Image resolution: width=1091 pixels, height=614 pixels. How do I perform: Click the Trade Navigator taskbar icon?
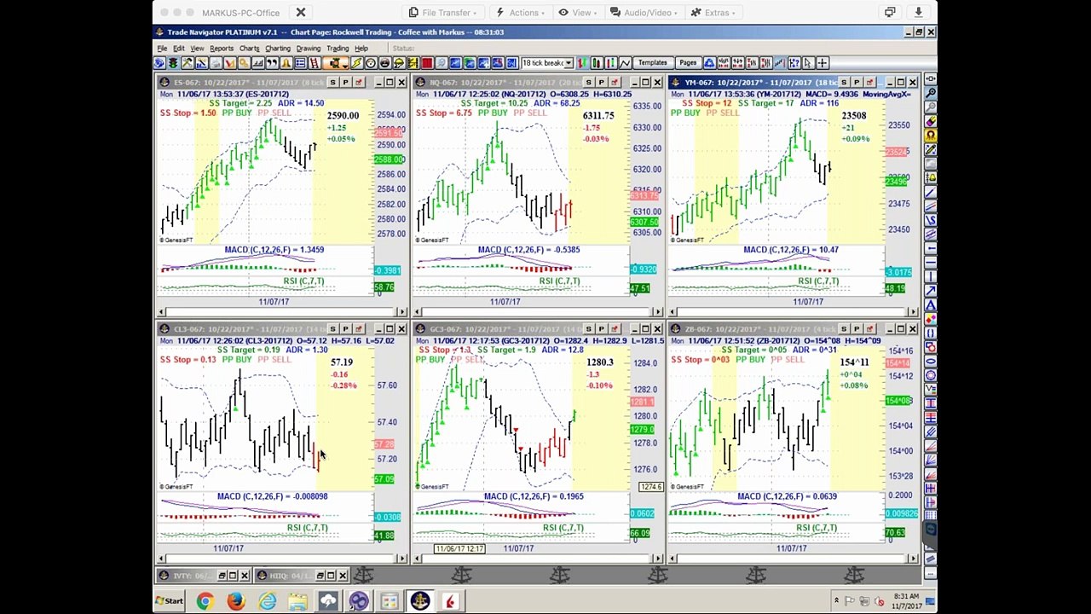click(x=420, y=602)
